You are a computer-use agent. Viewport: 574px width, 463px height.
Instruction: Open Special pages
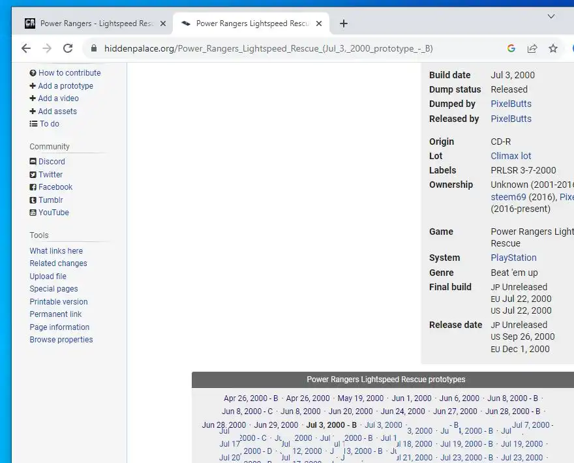coord(53,289)
